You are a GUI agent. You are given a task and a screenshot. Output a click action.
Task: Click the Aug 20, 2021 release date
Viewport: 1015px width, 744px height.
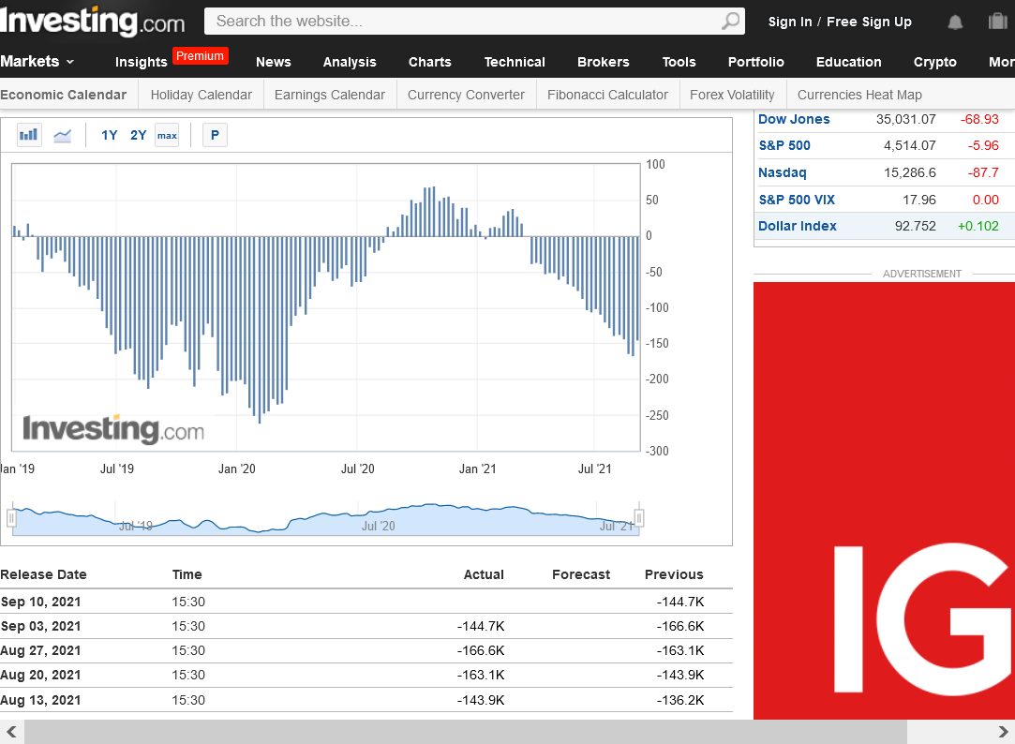tap(41, 676)
